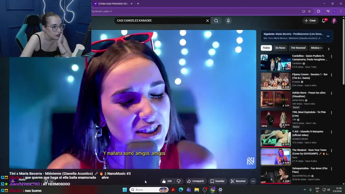Open Pijama Covers Session 1 thumbnail
The width and height of the screenshot is (345, 194).
(276, 81)
